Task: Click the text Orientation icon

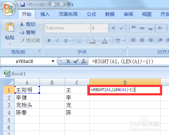Action: [x=160, y=28]
